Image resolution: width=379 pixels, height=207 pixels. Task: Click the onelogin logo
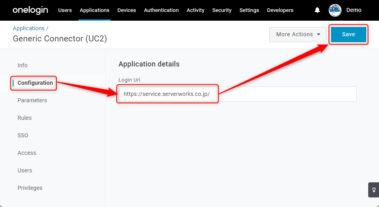[30, 10]
